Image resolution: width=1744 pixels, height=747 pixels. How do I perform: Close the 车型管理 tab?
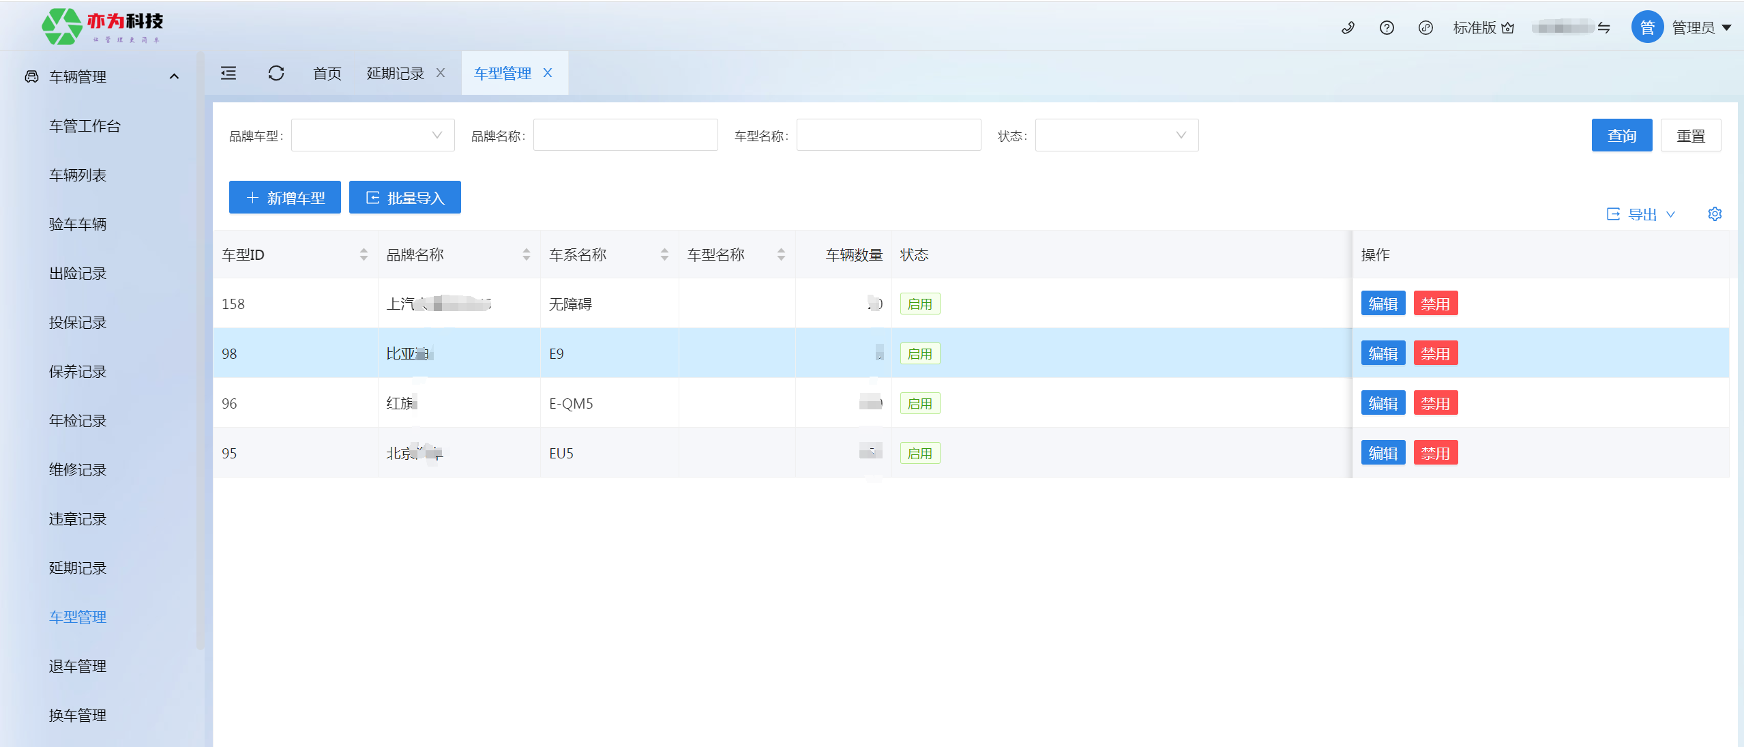tap(548, 73)
